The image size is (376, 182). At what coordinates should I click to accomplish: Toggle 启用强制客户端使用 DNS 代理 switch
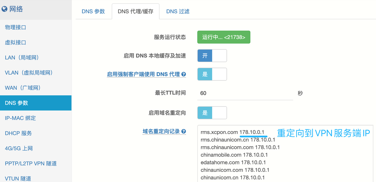point(212,74)
